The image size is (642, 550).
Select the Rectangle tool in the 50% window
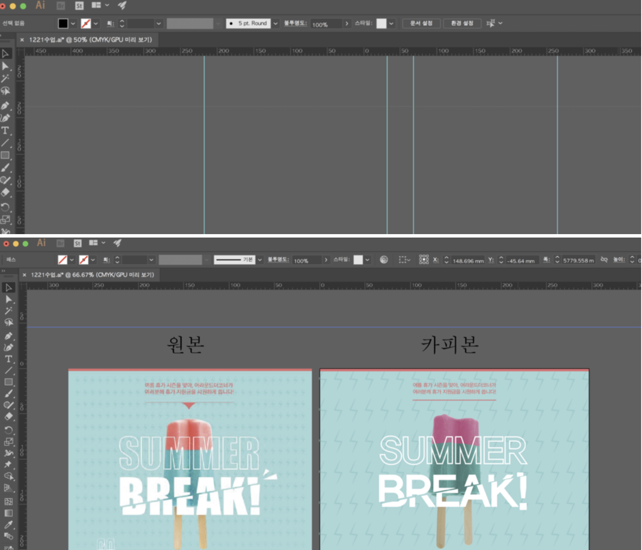[6, 155]
